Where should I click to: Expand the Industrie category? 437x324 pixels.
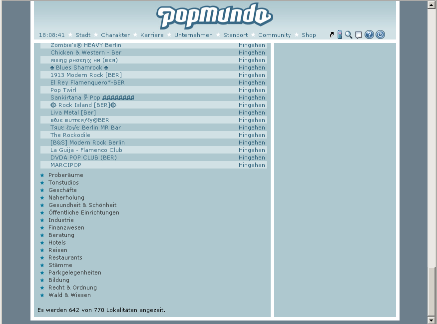tap(61, 220)
